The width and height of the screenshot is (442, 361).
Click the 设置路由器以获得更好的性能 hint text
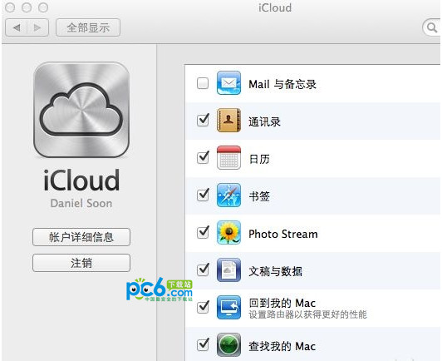tap(307, 314)
